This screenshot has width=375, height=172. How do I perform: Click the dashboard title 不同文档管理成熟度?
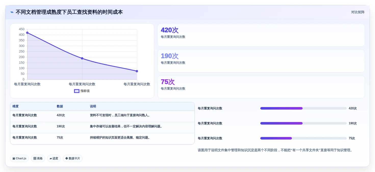pos(69,12)
